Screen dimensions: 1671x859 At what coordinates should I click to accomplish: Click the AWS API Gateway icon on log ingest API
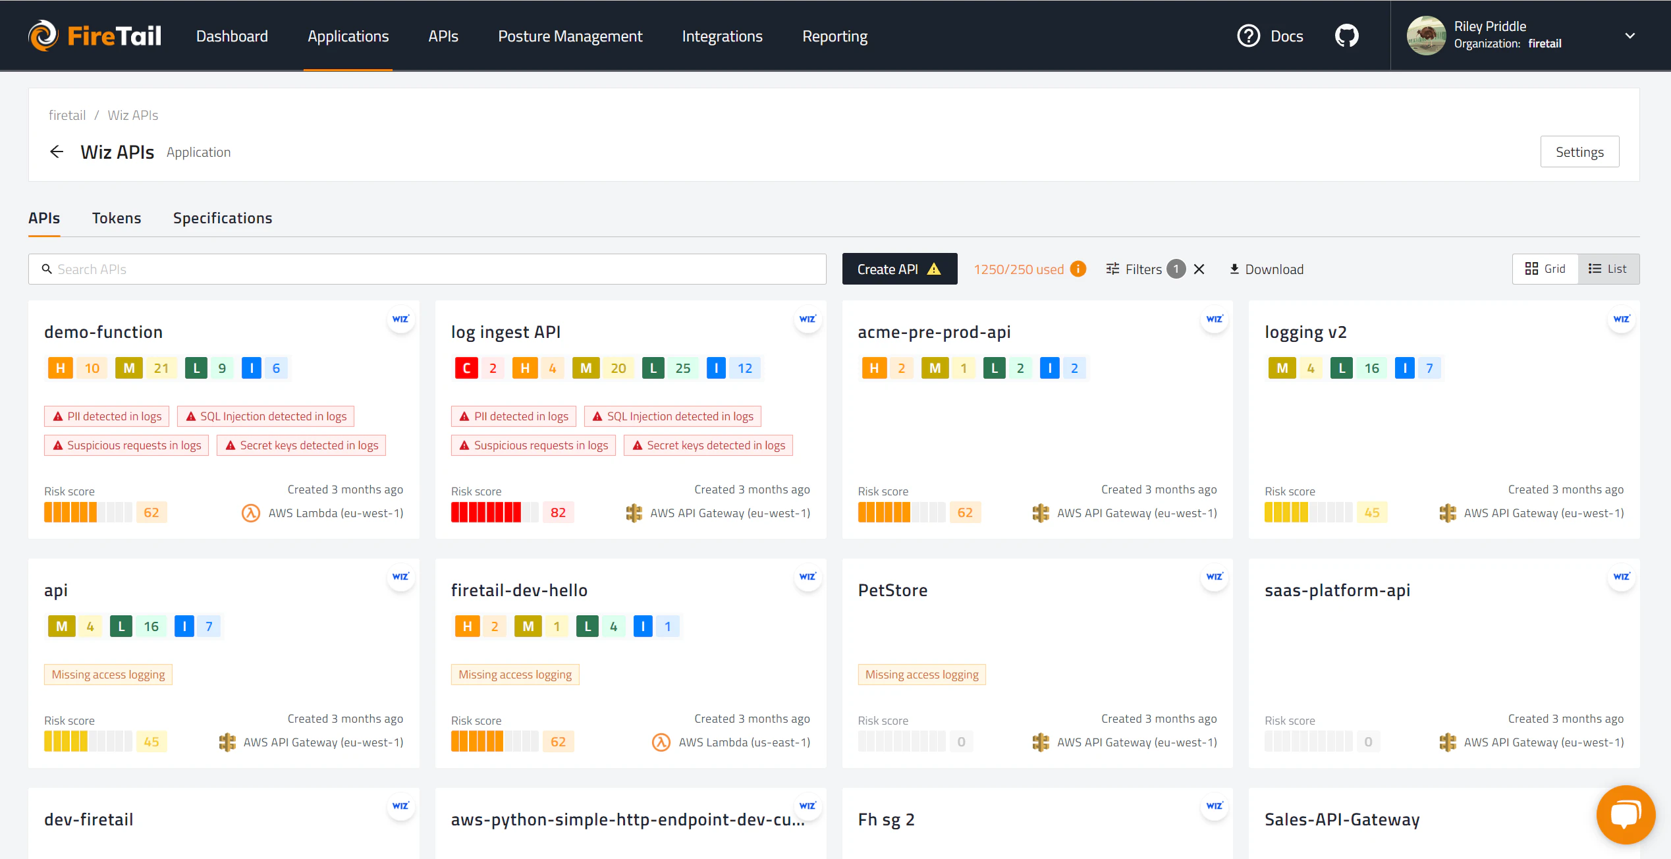point(634,513)
